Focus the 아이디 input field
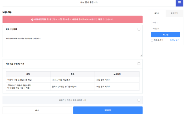 pyautogui.click(x=166, y=22)
